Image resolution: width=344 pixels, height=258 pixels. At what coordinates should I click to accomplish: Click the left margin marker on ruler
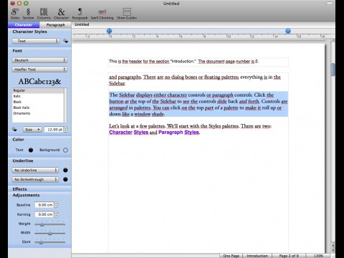click(109, 31)
